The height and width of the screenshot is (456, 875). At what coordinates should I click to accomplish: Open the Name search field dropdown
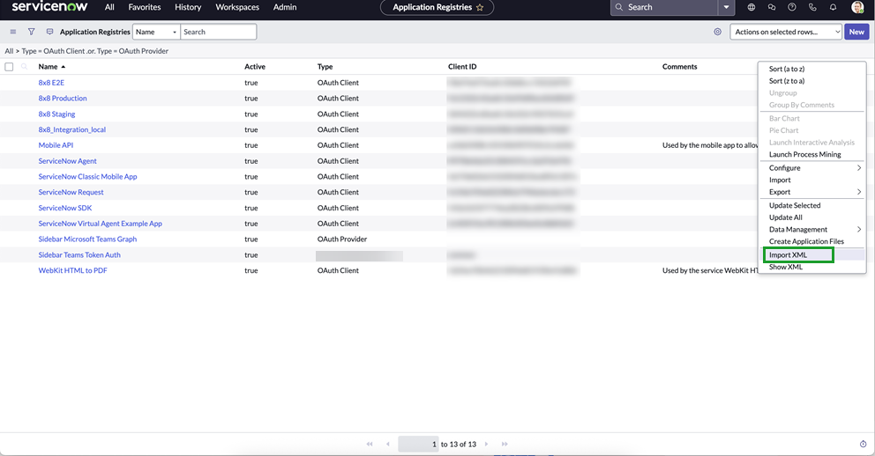point(156,32)
